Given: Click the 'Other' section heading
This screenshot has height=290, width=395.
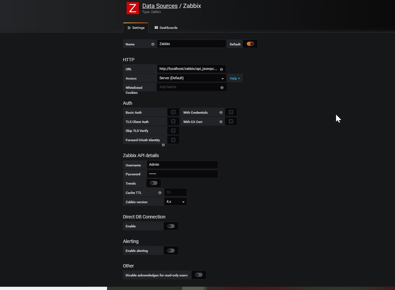Looking at the screenshot, I should (129, 266).
